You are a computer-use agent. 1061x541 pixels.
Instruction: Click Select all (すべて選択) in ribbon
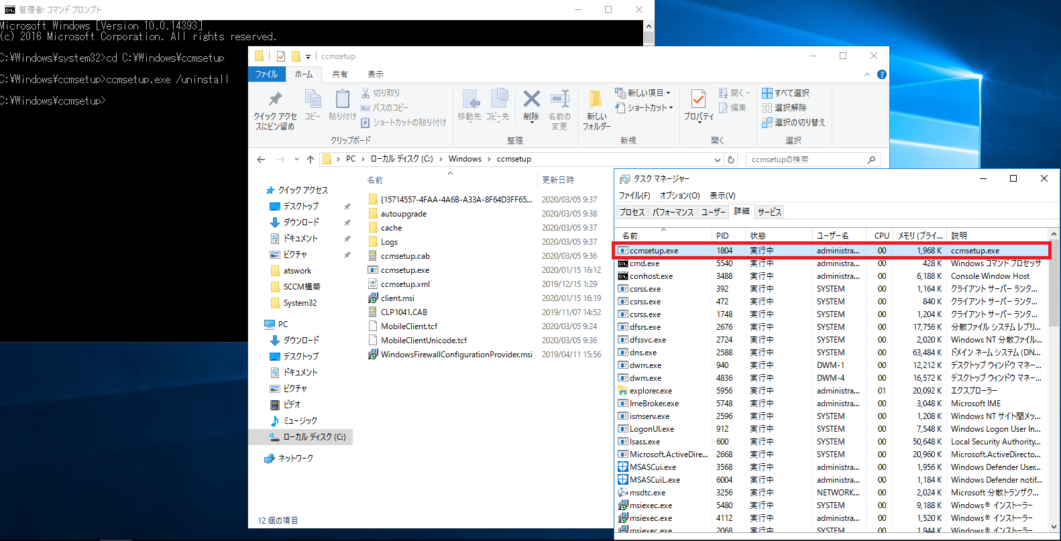(785, 93)
